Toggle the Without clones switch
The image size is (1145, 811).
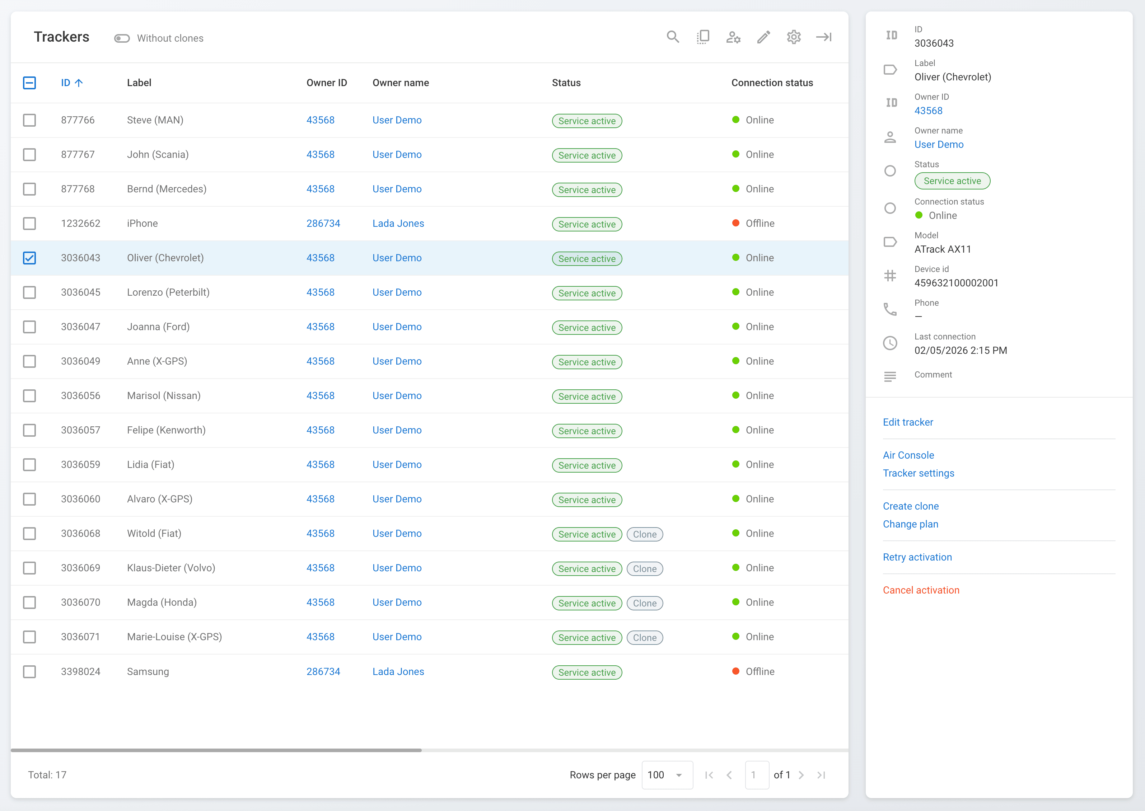coord(122,38)
